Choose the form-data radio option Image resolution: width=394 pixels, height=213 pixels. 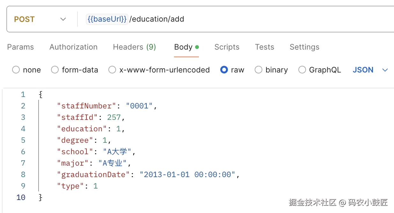tap(55, 70)
